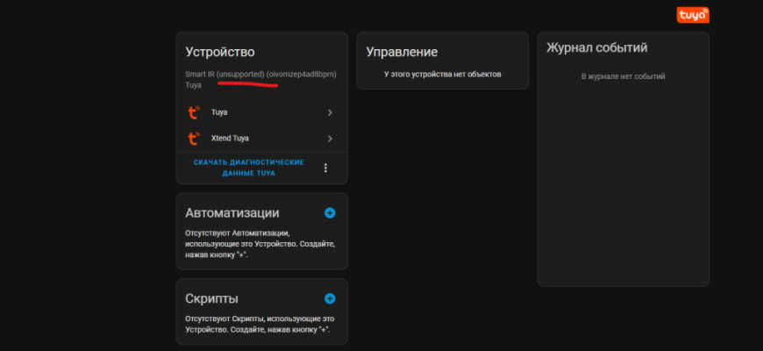Click the Tuya manufacturer text under device name
The height and width of the screenshot is (351, 763).
click(194, 85)
